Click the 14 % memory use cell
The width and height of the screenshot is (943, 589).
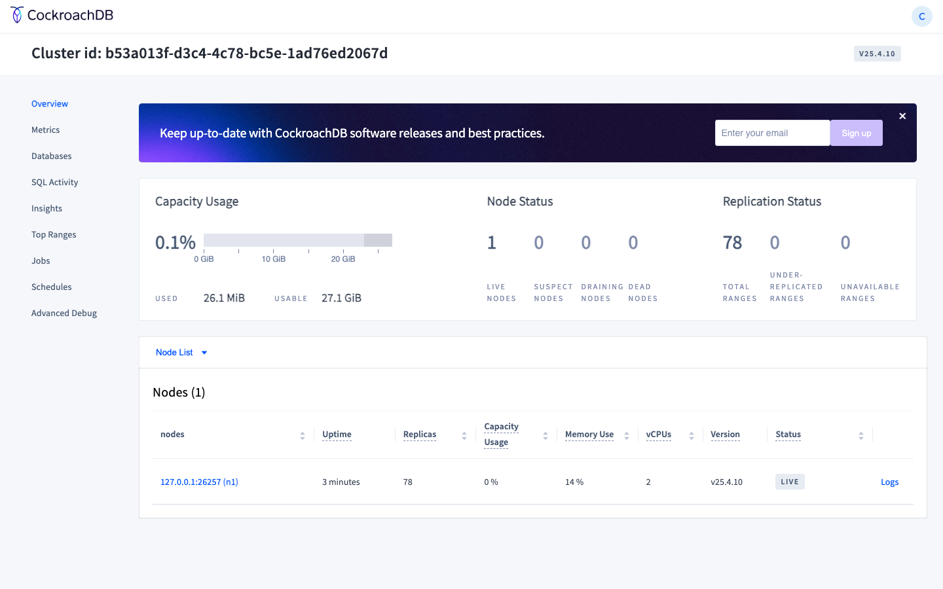574,482
